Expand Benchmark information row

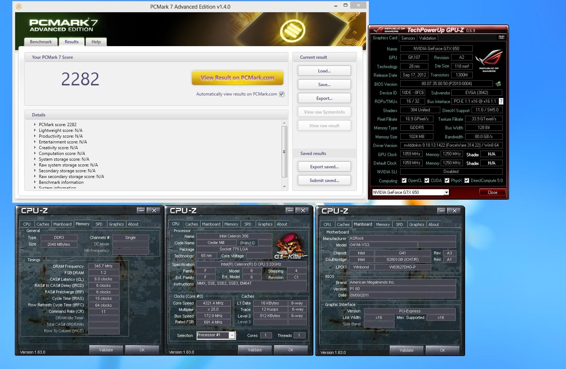click(35, 182)
